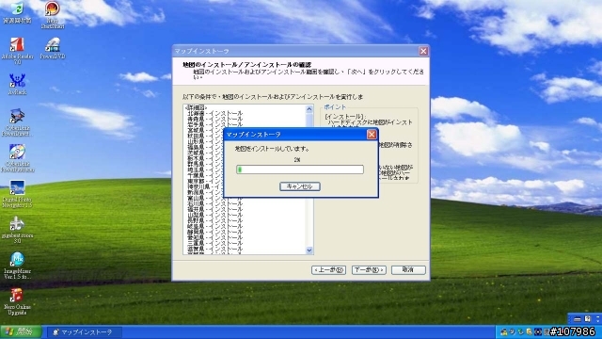Image resolution: width=602 pixels, height=339 pixels.
Task: Launch CyberLink PowerProducer shortcut
Action: pos(17,158)
